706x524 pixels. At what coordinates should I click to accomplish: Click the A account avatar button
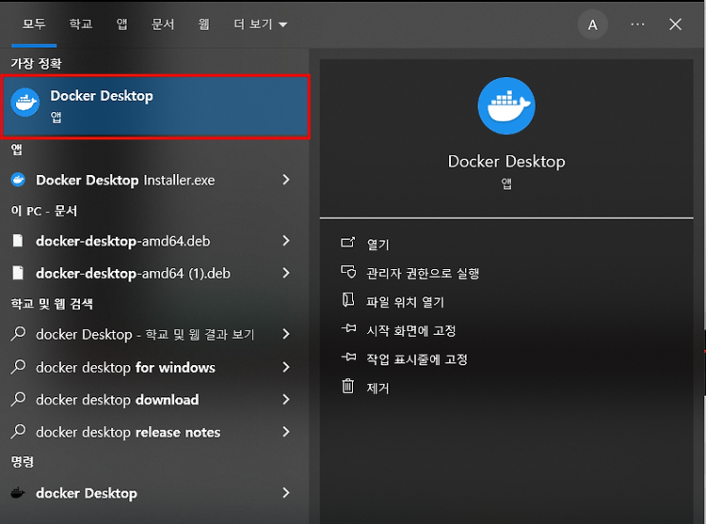click(592, 24)
